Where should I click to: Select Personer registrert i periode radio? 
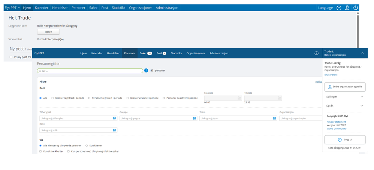[90, 98]
